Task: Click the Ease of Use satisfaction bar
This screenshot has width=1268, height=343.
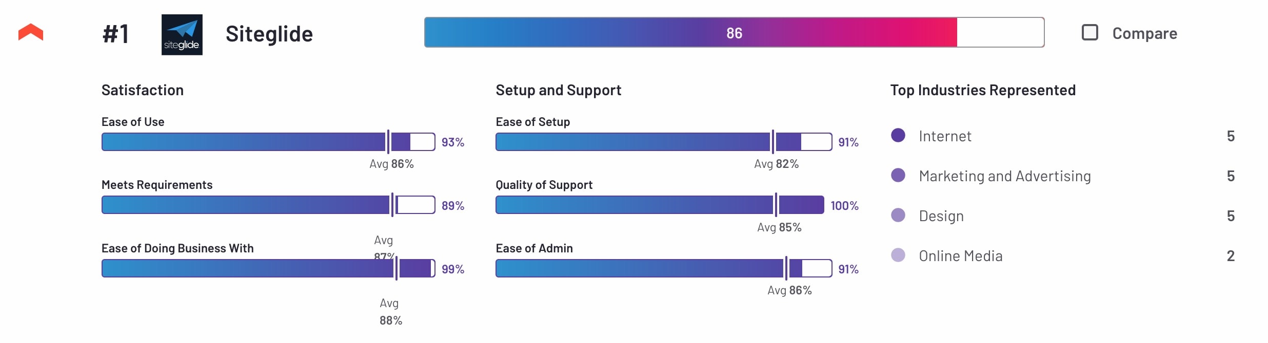Action: 268,142
